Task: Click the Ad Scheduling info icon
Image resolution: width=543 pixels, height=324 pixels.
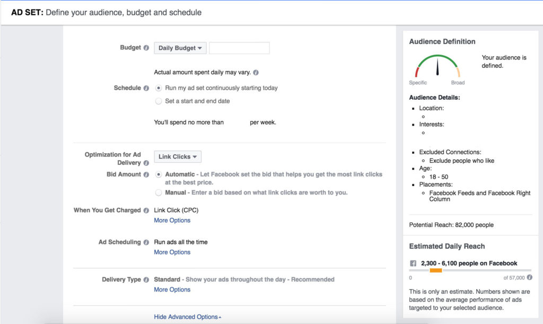Action: [x=146, y=242]
